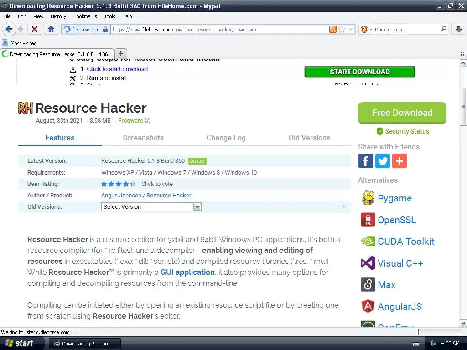Click the Visual C++ purple icon
The width and height of the screenshot is (467, 350).
click(x=368, y=263)
